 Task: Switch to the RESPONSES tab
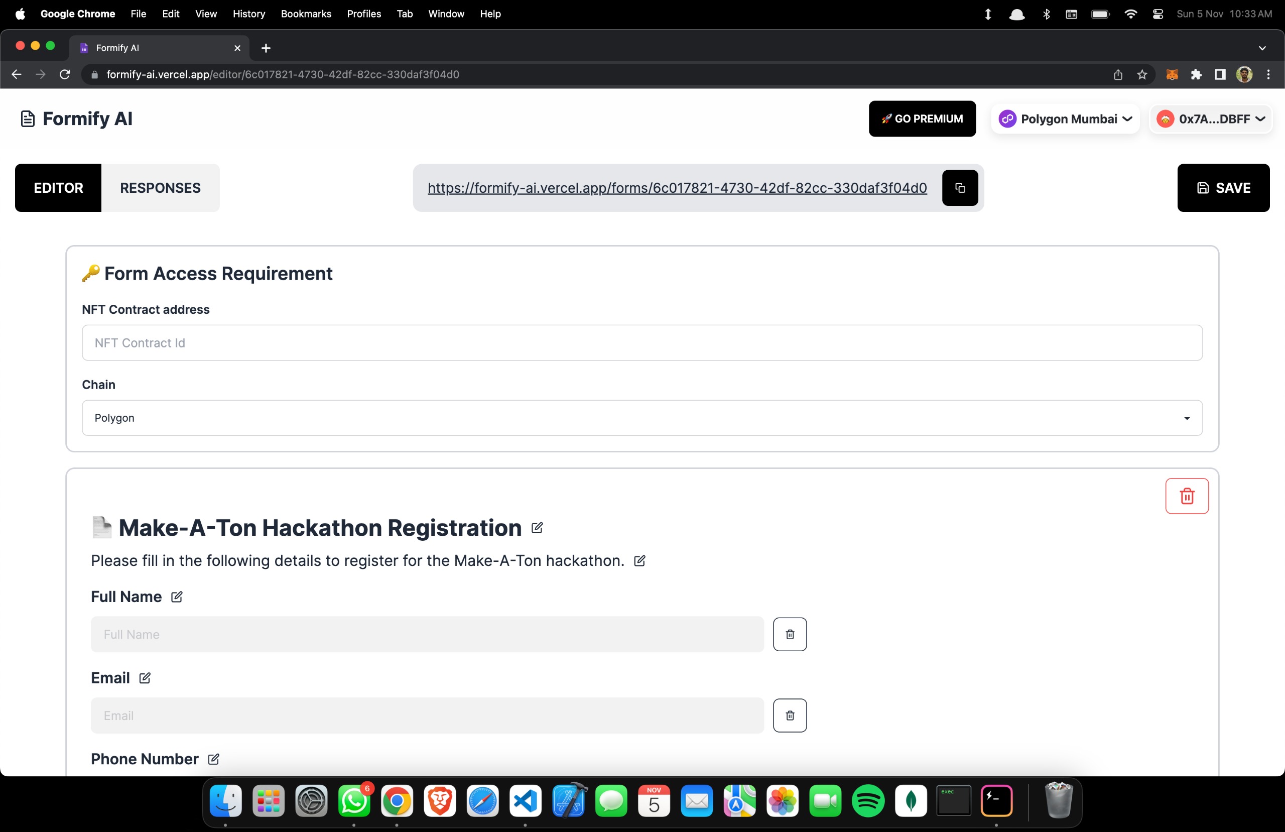160,187
